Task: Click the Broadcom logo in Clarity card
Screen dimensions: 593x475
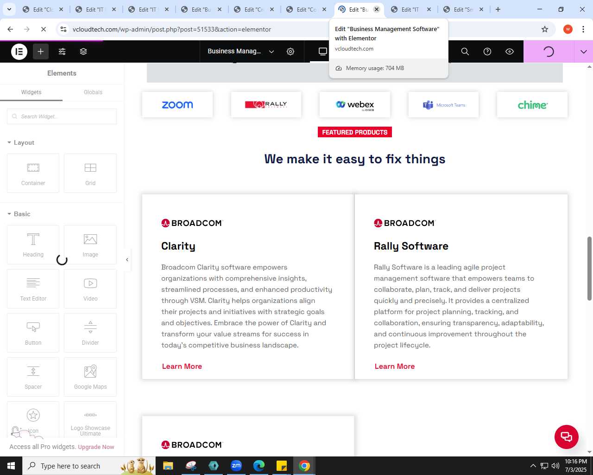Action: click(x=192, y=223)
